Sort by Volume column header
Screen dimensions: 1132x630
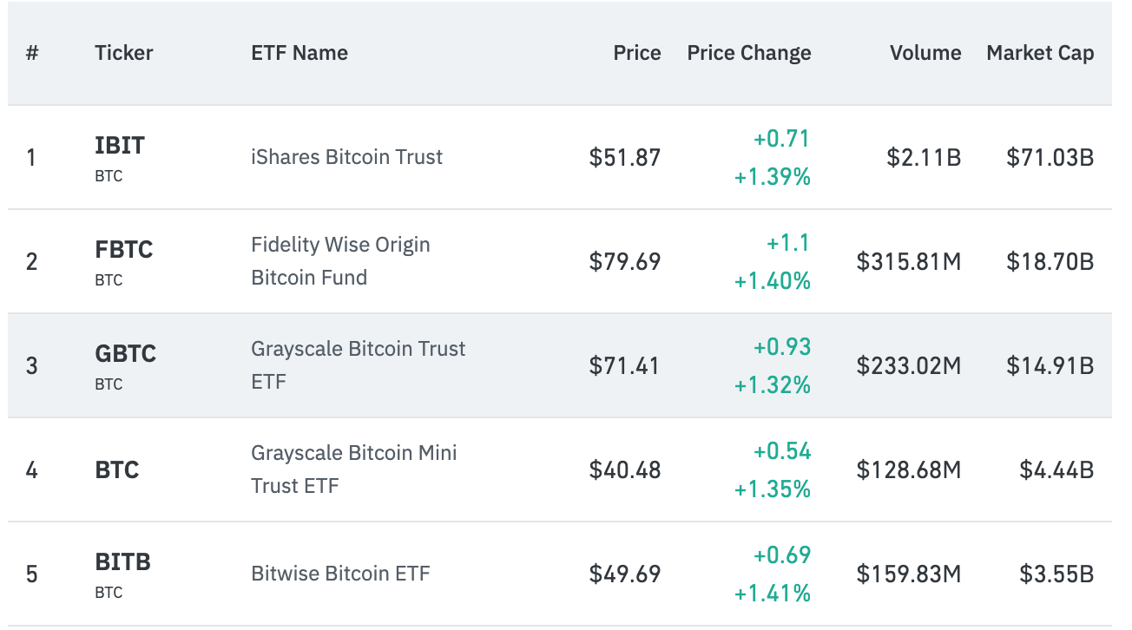click(x=925, y=53)
